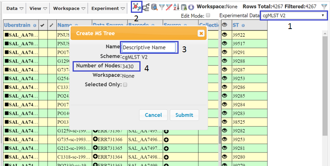Click the plus icon beside ERR731366
Image resolution: width=330 pixels, height=166 pixels.
click(x=96, y=139)
